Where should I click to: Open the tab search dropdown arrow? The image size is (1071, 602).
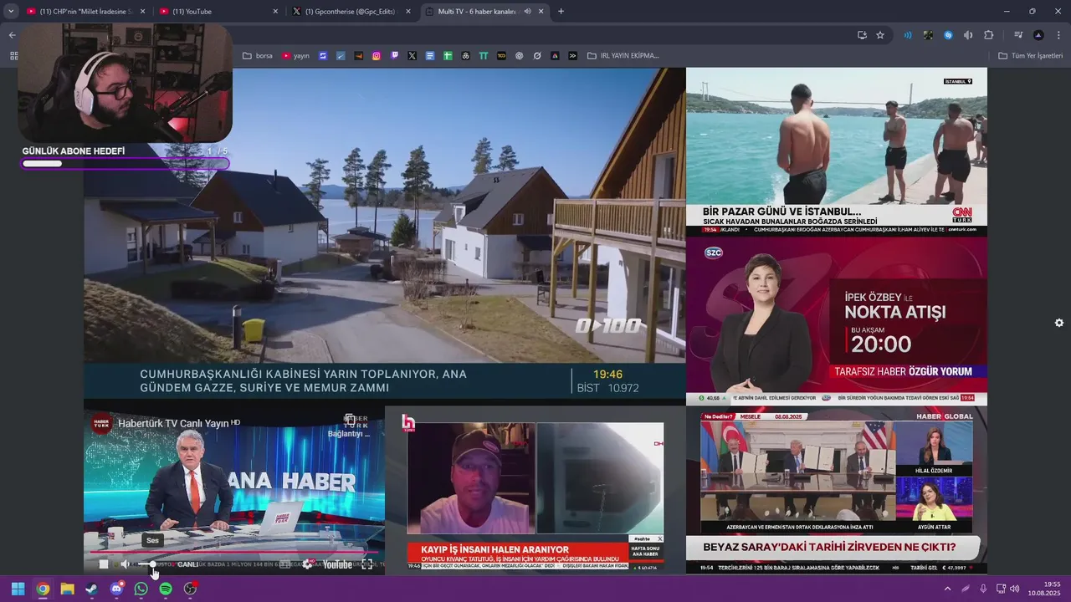pyautogui.click(x=11, y=12)
